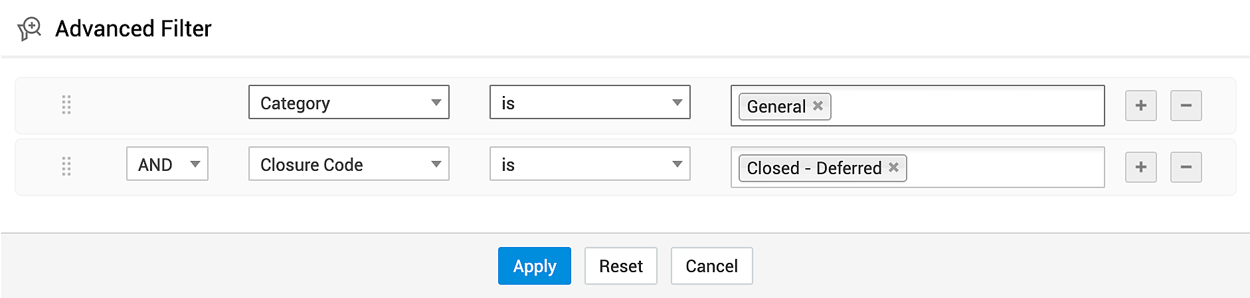Click drag handle of Category row
Viewport: 1250px width, 298px height.
[66, 105]
